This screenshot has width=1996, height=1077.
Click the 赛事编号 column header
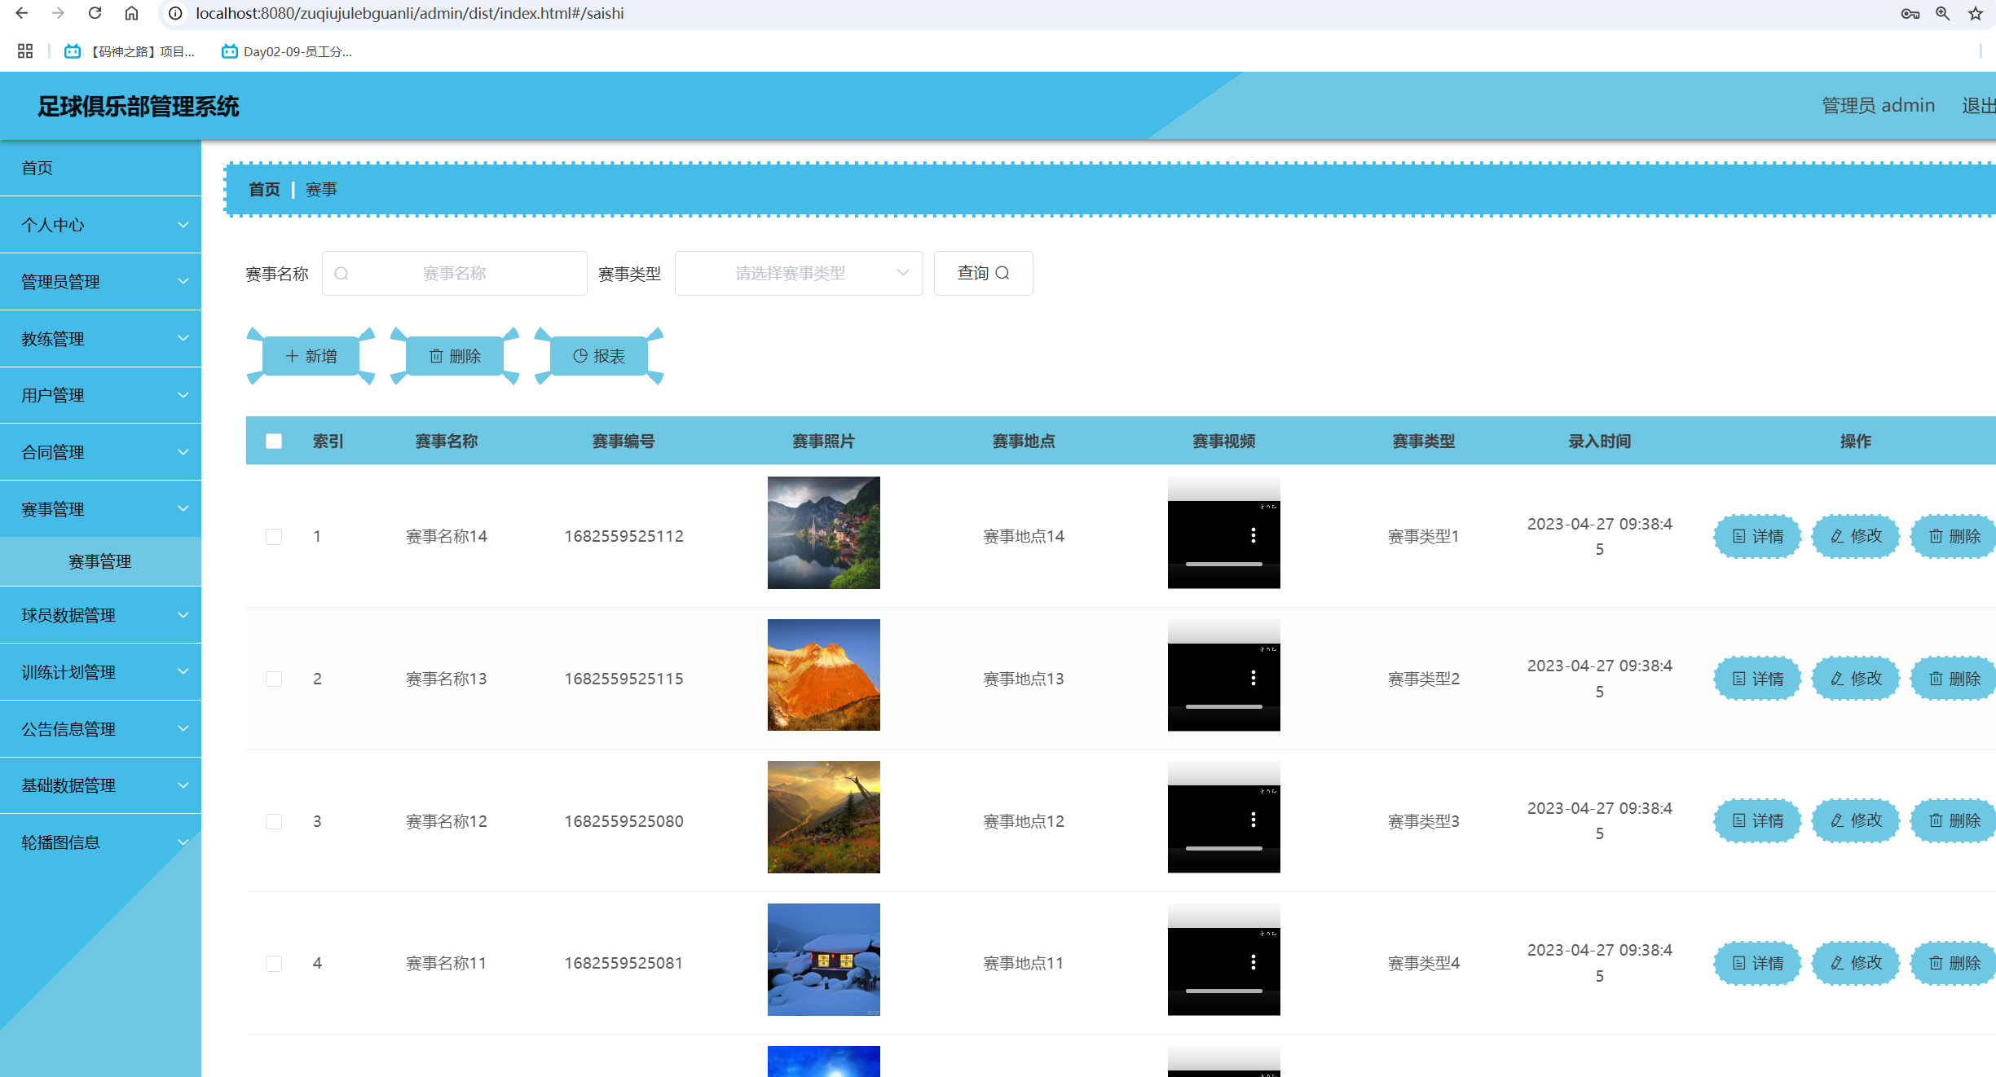(x=623, y=441)
